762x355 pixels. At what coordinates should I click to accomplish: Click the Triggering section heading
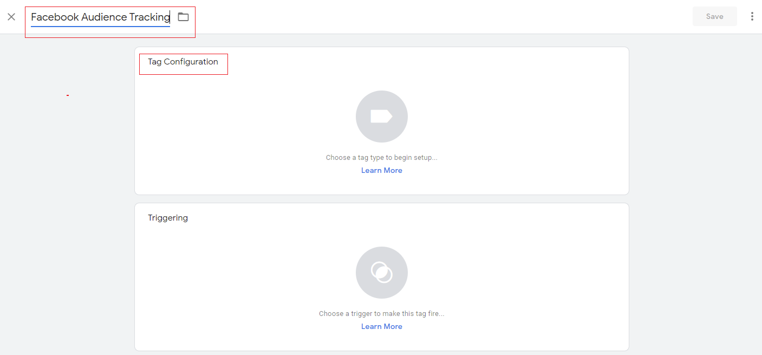pyautogui.click(x=168, y=218)
